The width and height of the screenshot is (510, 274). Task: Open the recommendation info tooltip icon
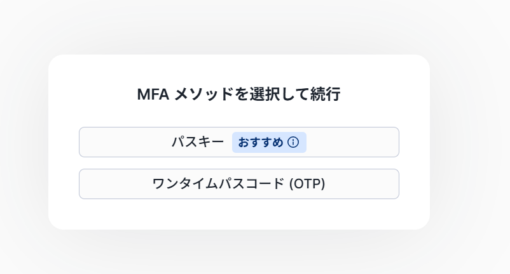[x=293, y=143]
